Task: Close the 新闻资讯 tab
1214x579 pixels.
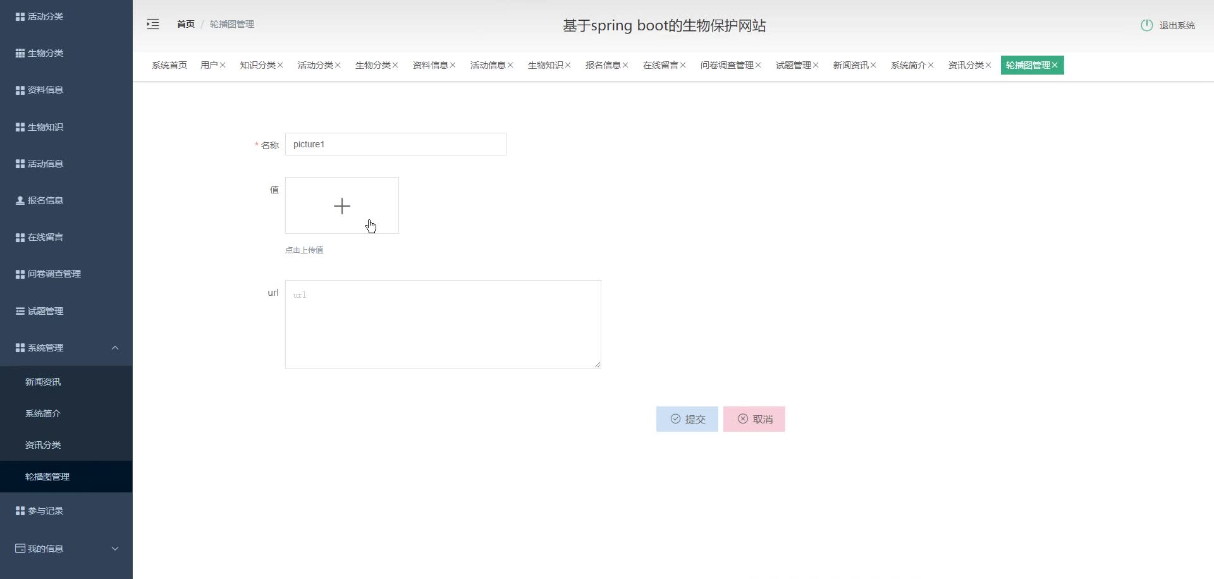Action: (873, 65)
